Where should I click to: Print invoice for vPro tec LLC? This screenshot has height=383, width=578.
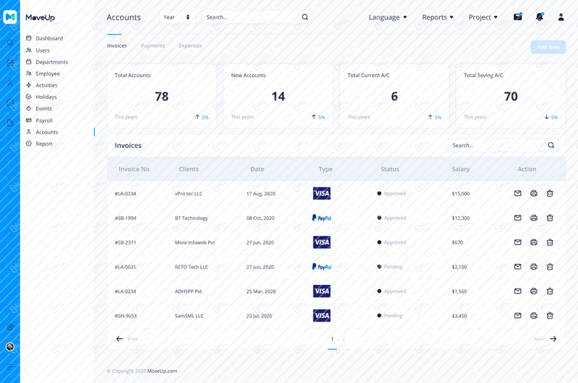533,193
